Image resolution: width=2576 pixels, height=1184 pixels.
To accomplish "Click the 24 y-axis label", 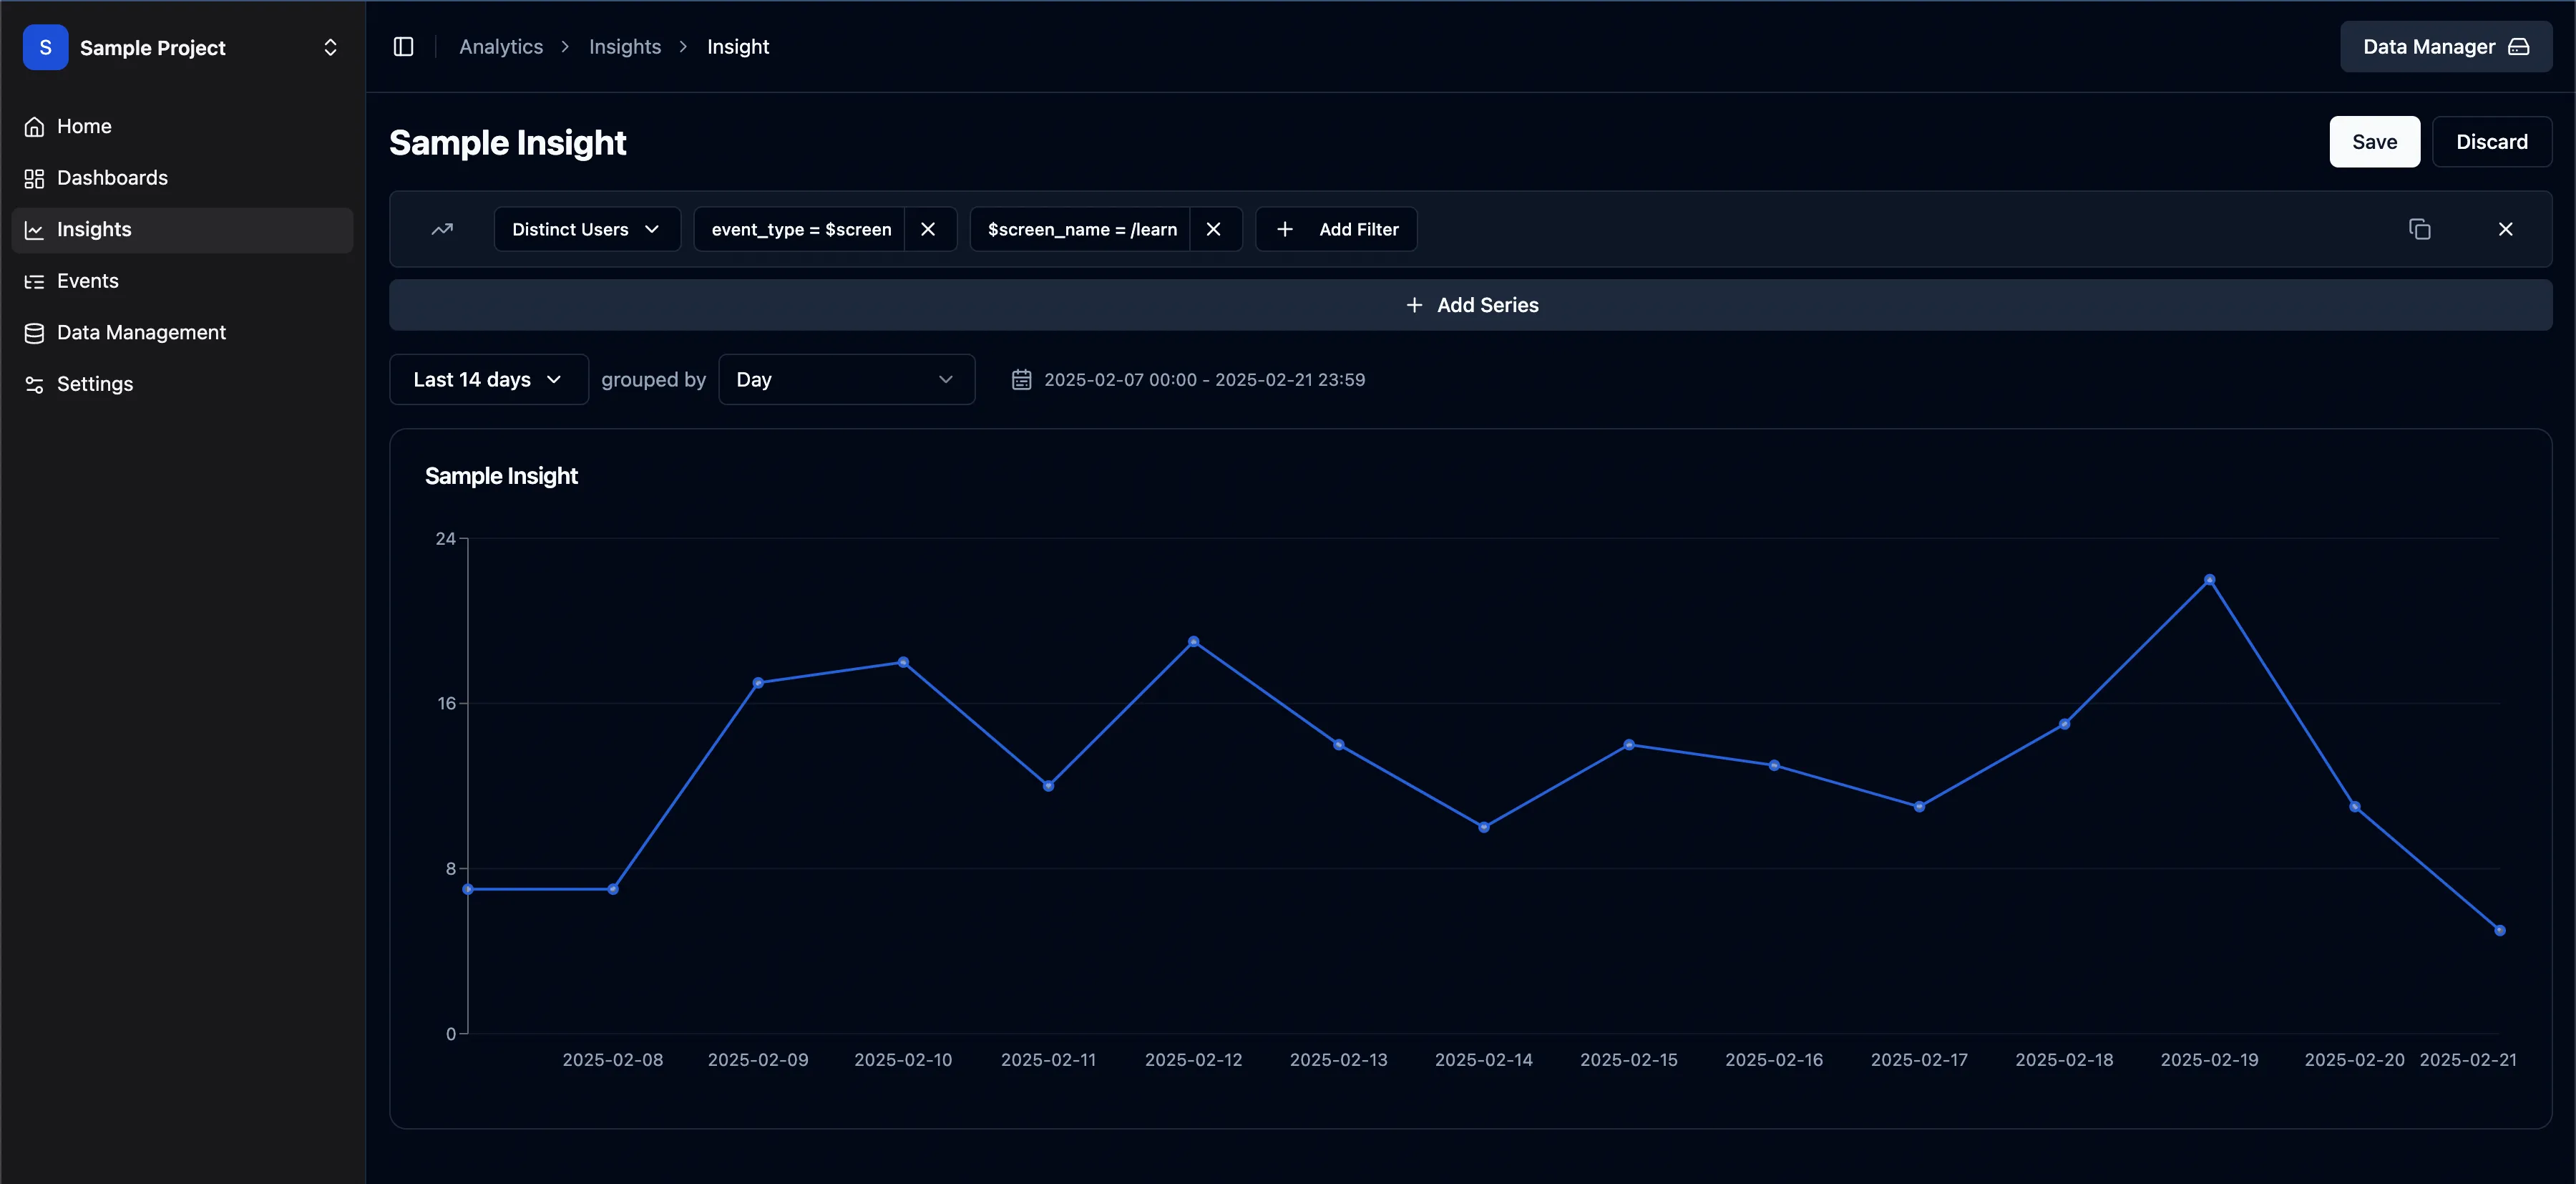I will point(445,539).
